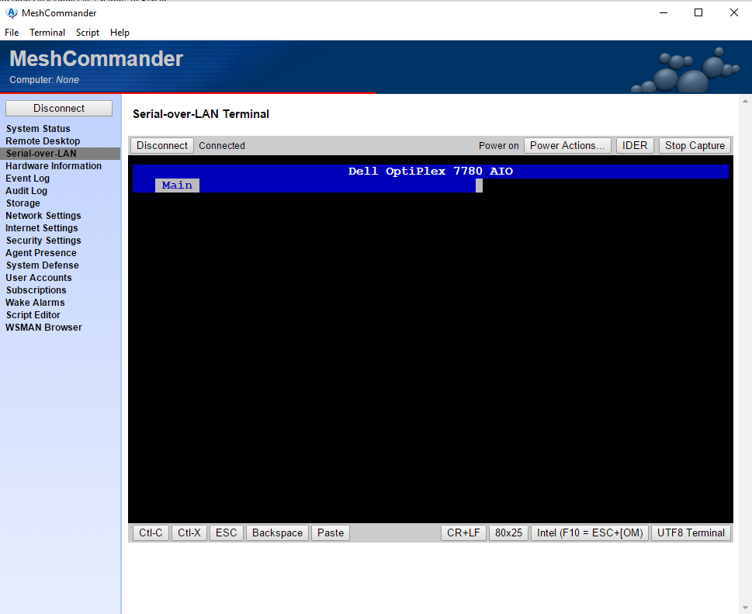Open the Script Editor
752x614 pixels.
pyautogui.click(x=33, y=315)
